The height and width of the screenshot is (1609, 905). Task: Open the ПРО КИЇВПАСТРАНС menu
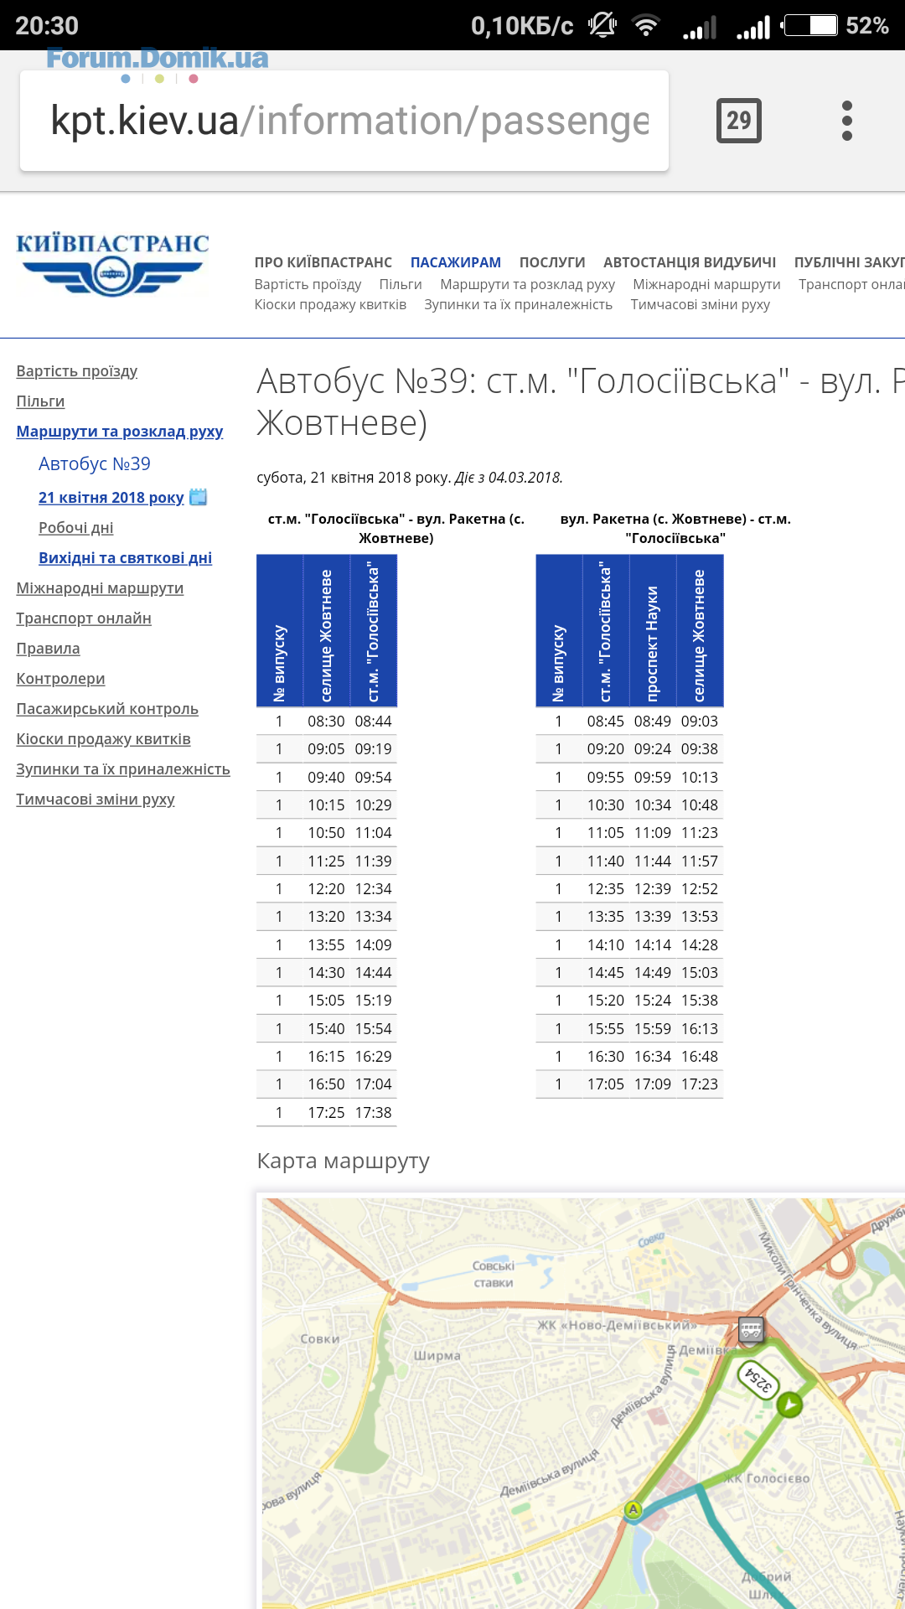323,262
